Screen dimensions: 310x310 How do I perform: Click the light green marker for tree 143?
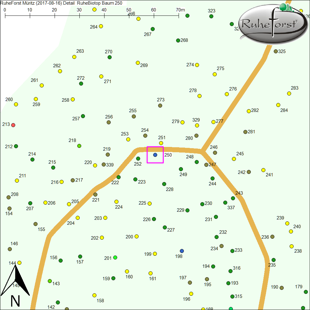[x=50, y=281]
